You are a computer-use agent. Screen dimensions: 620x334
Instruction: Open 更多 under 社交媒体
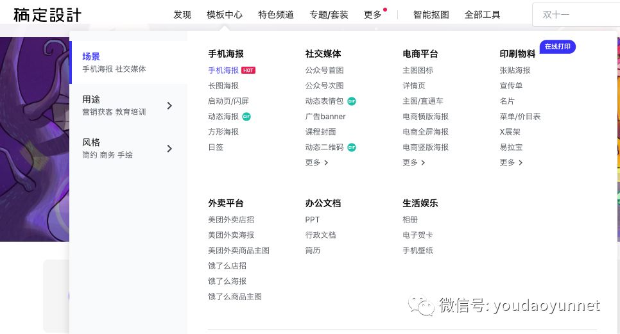tap(316, 163)
